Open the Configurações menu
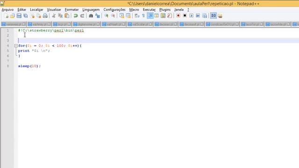Viewport: 299px width, 168px height. [x=114, y=9]
